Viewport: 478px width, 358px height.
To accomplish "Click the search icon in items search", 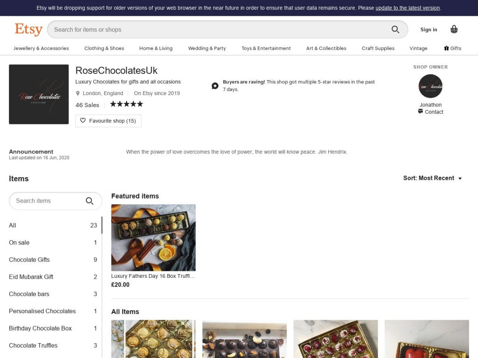I will tap(90, 201).
